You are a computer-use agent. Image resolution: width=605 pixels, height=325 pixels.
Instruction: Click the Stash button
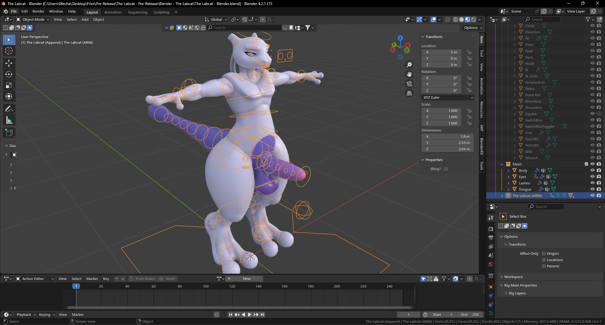pos(167,279)
